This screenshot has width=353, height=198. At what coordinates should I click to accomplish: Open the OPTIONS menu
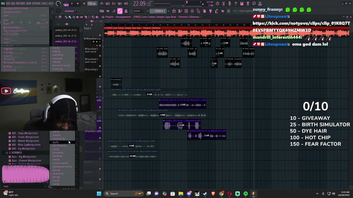point(36,4)
